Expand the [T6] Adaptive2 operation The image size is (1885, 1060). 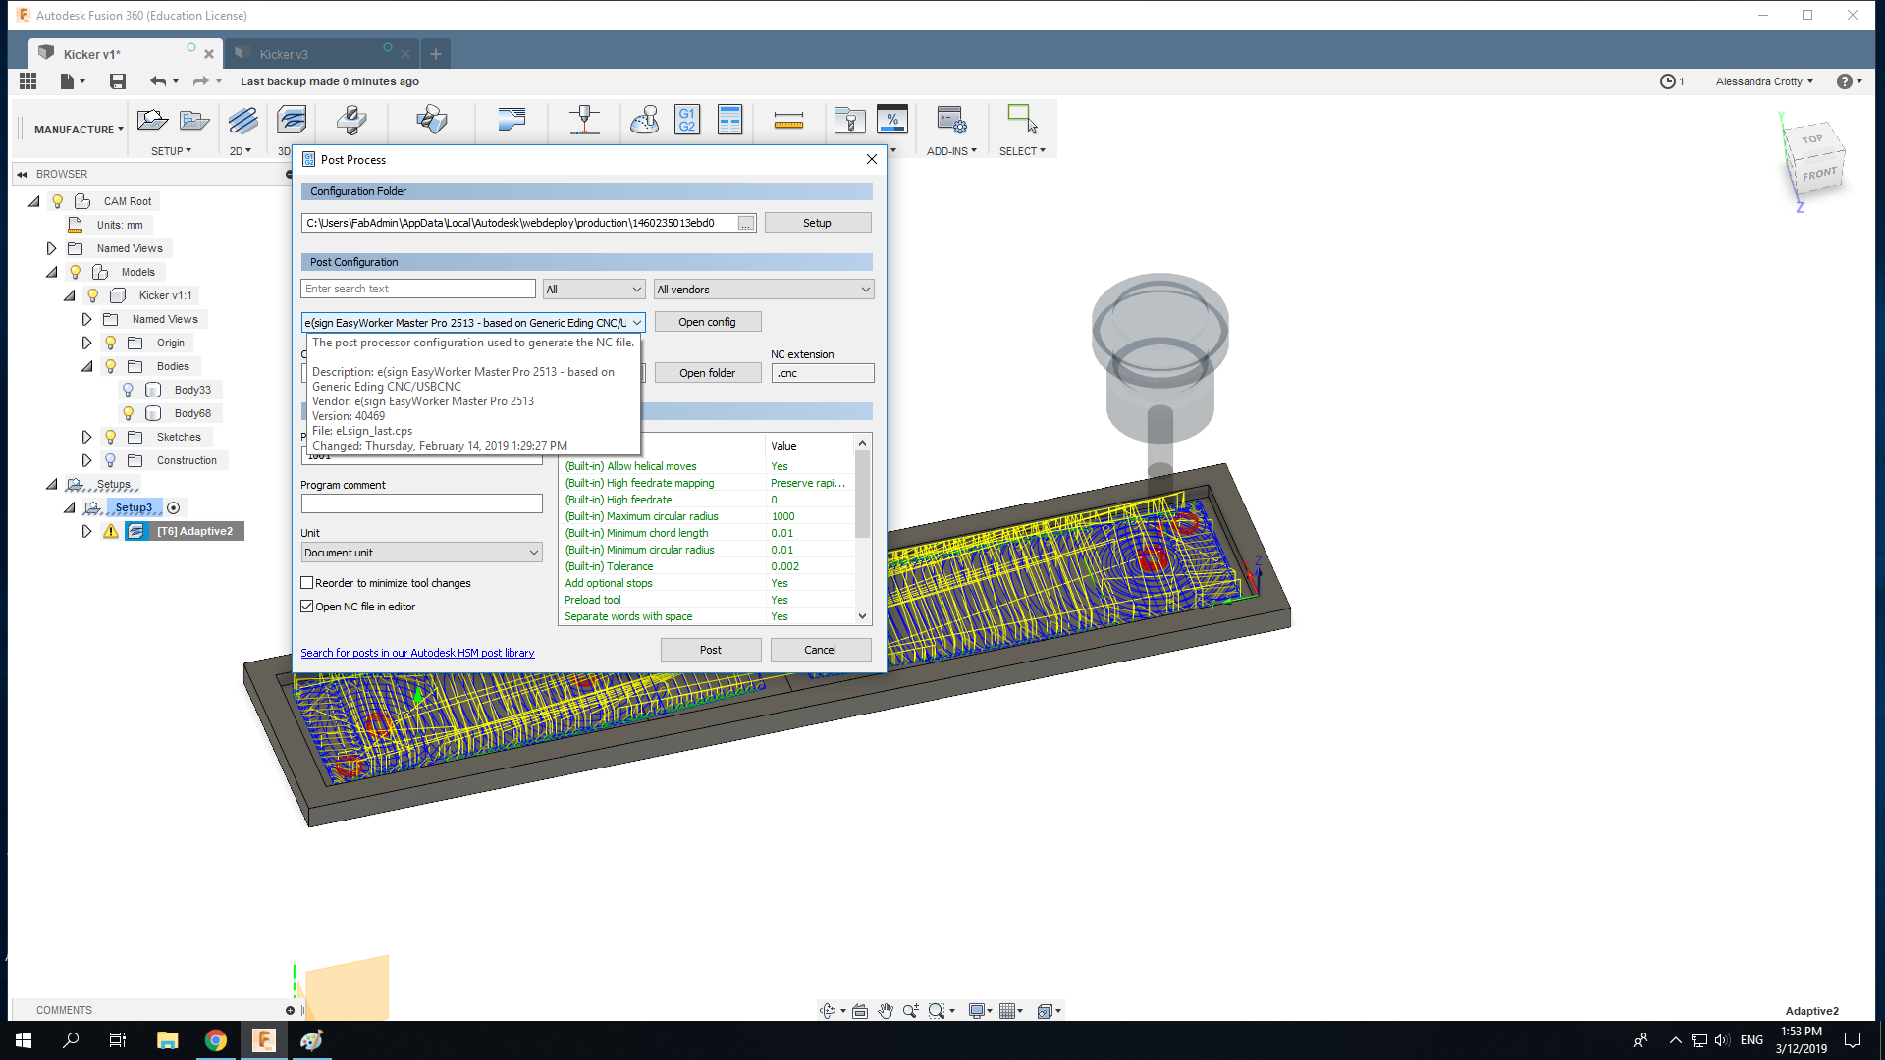coord(86,531)
